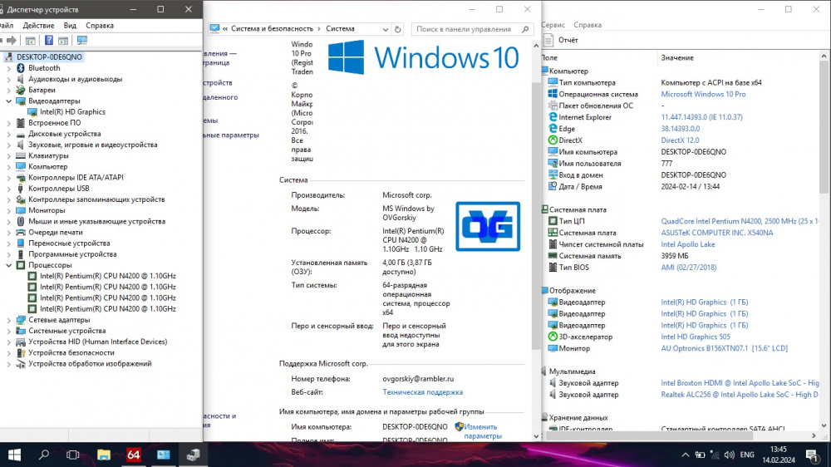Click the Батареи category icon

pyautogui.click(x=21, y=90)
